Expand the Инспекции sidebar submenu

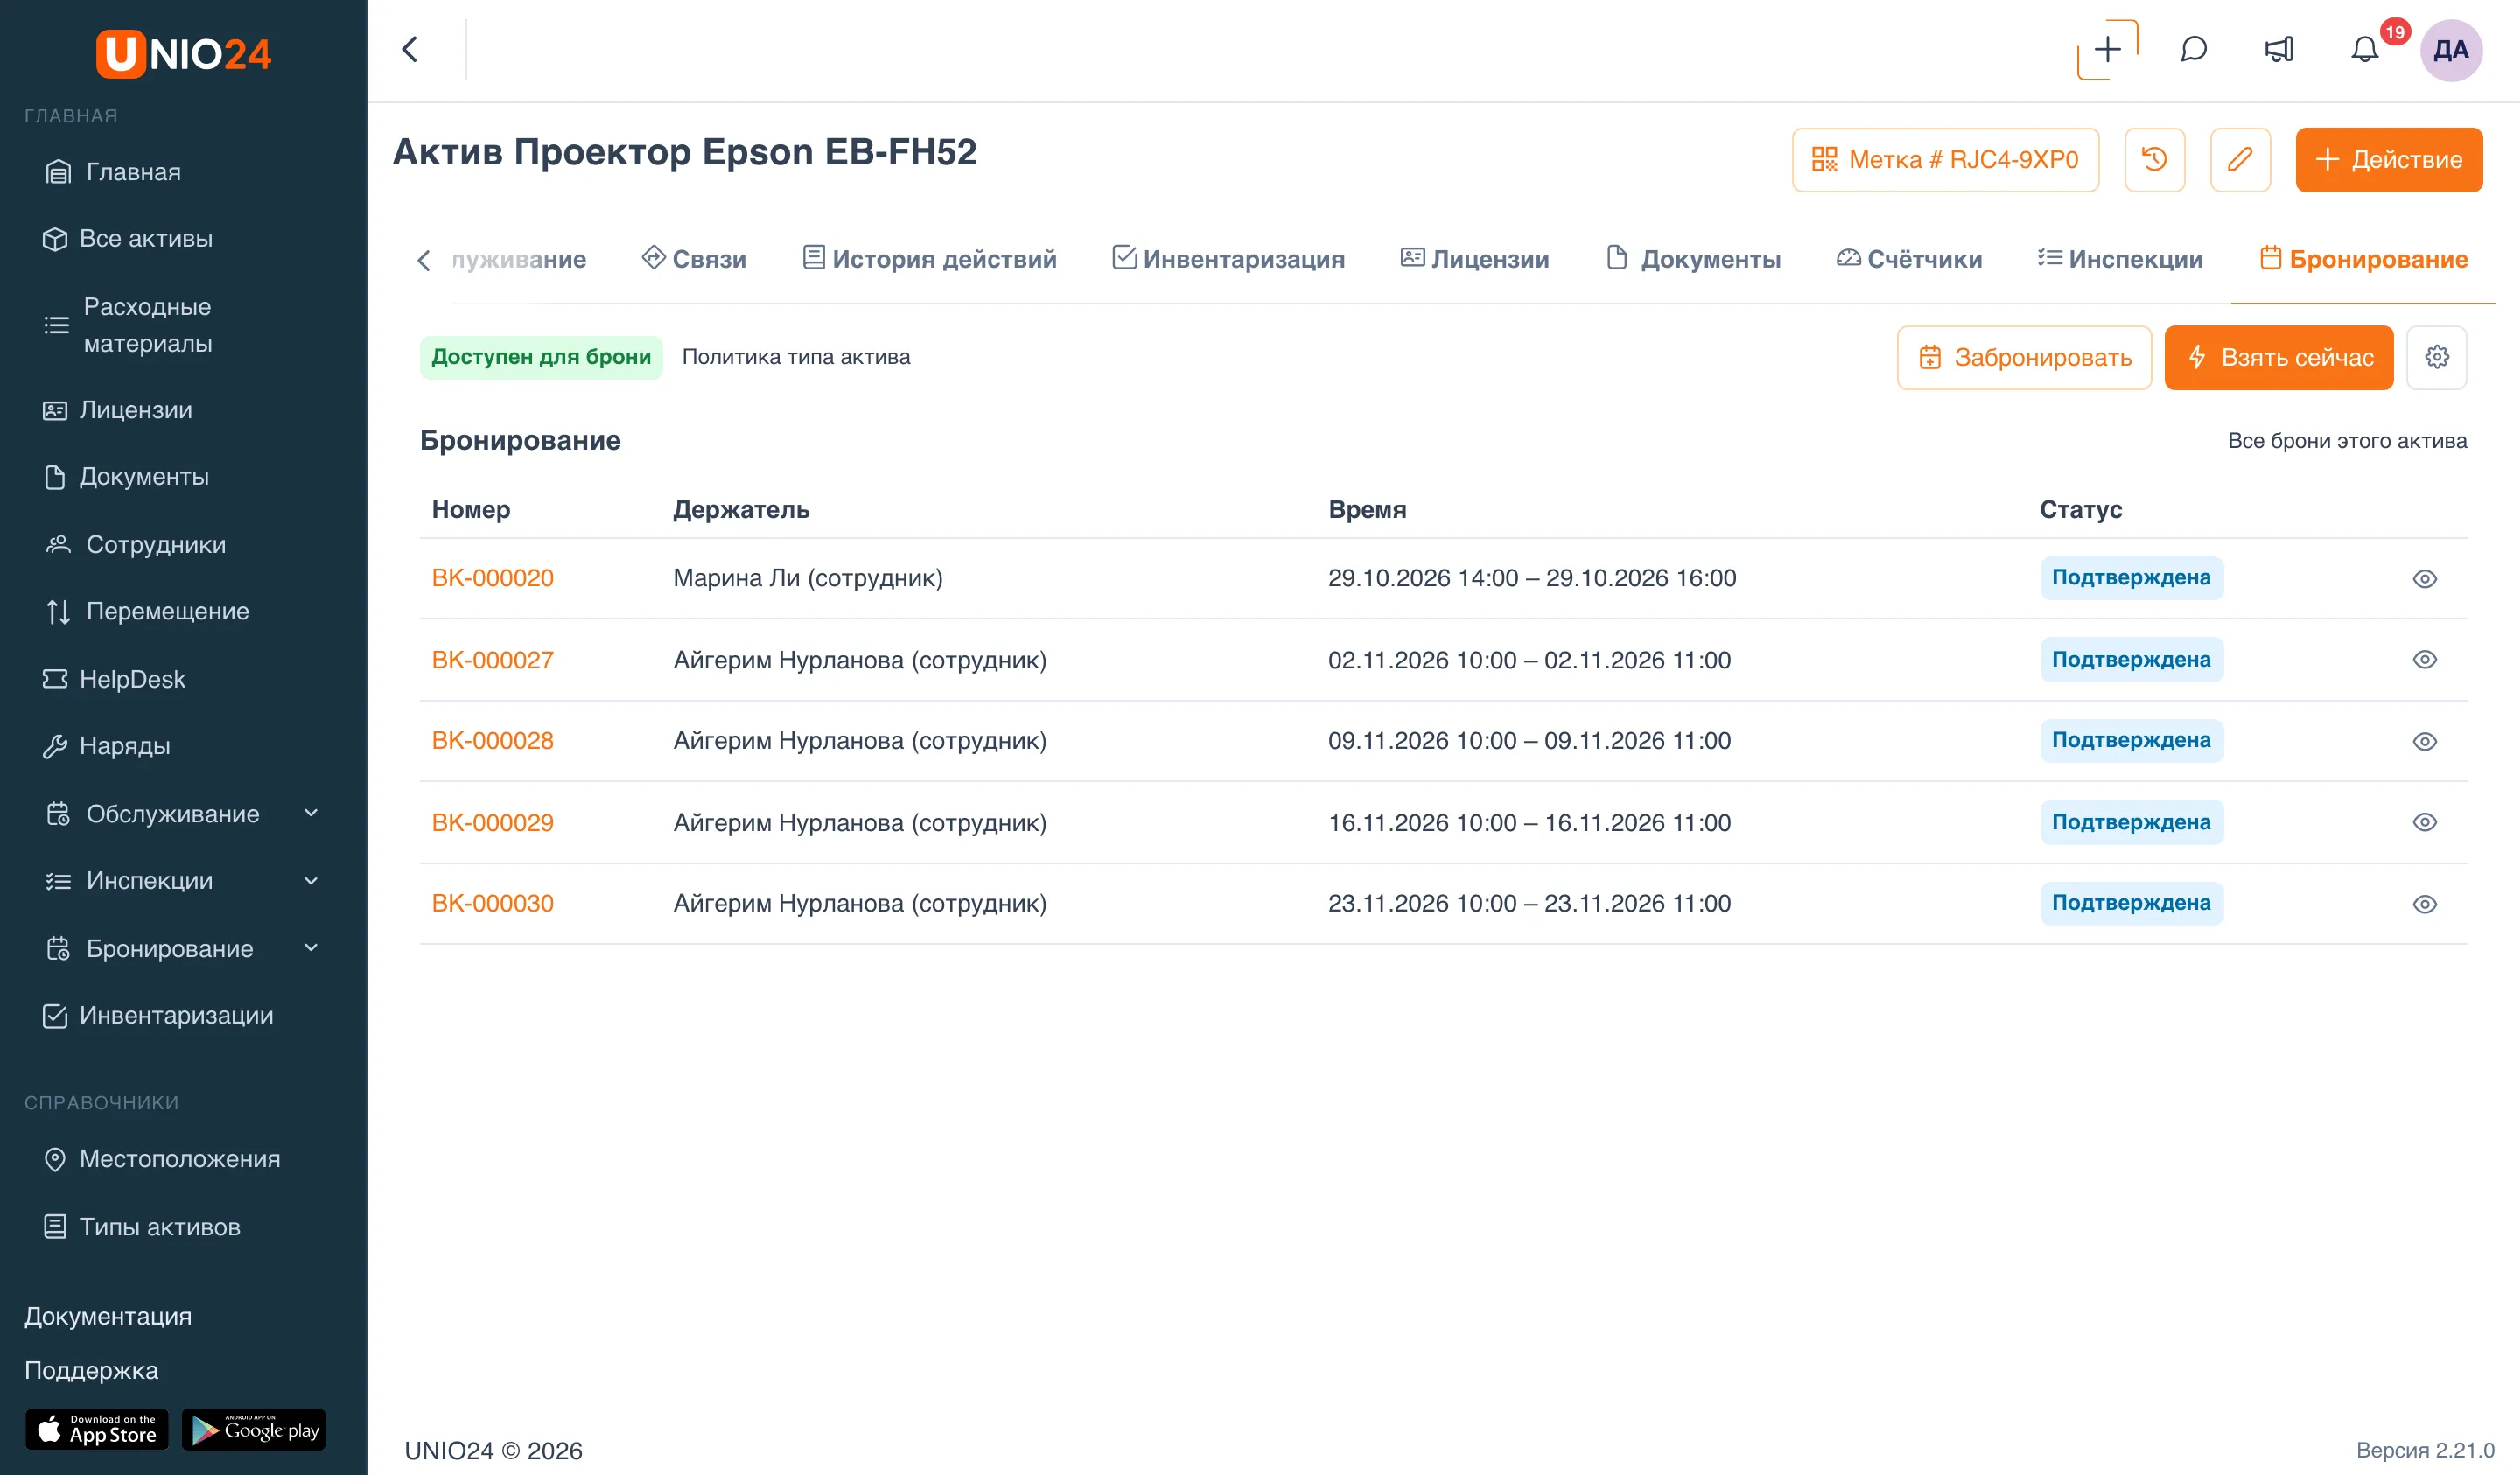311,880
